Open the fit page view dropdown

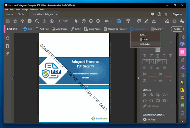(x=122, y=21)
